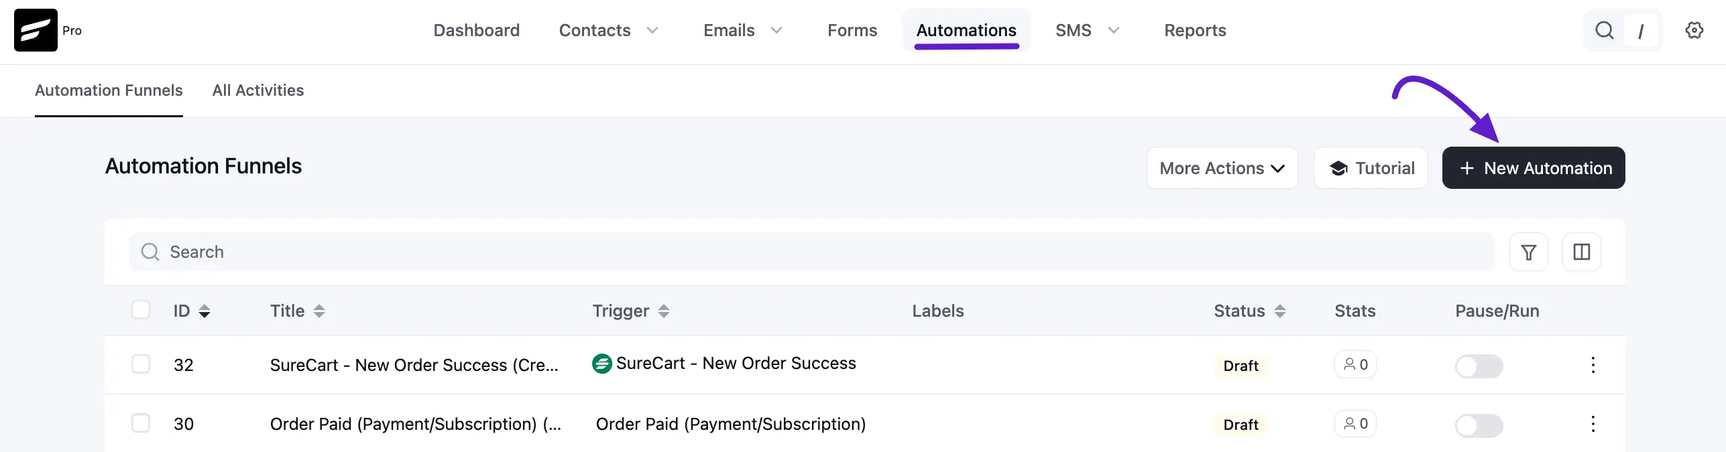The height and width of the screenshot is (452, 1726).
Task: Tick the select-all checkbox in header
Action: (x=141, y=310)
